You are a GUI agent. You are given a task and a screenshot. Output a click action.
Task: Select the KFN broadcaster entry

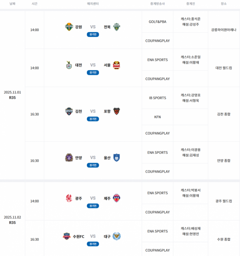pos(157,117)
